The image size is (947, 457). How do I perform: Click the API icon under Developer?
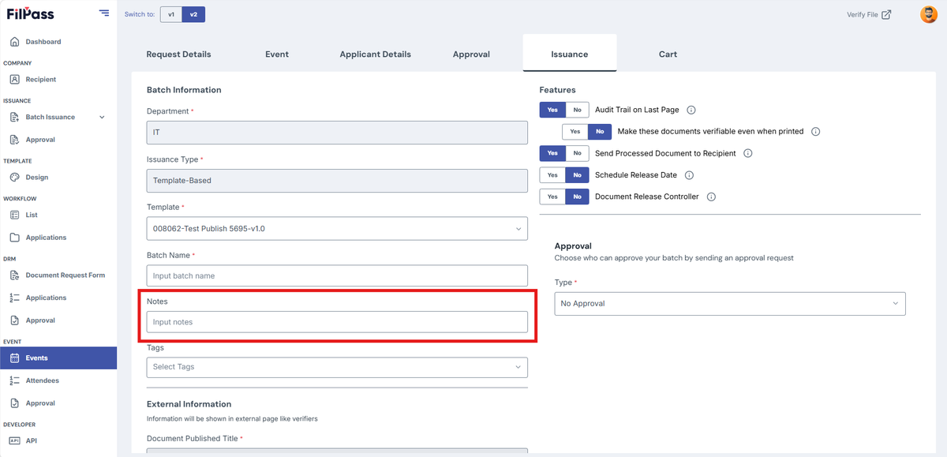[x=14, y=440]
